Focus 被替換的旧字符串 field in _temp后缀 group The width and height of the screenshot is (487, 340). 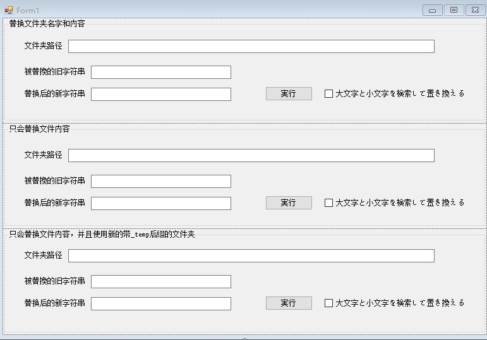[x=161, y=282]
